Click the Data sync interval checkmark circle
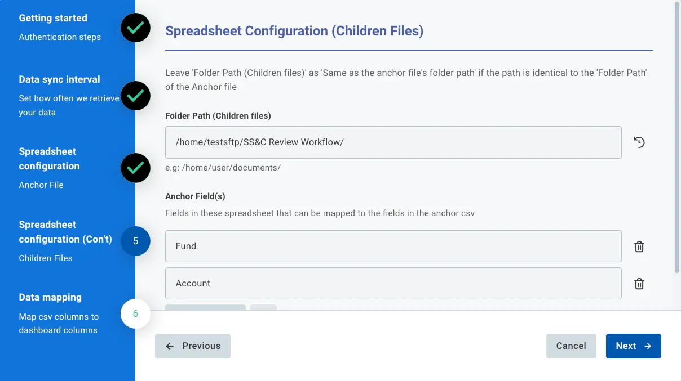Image resolution: width=681 pixels, height=381 pixels. pyautogui.click(x=135, y=96)
